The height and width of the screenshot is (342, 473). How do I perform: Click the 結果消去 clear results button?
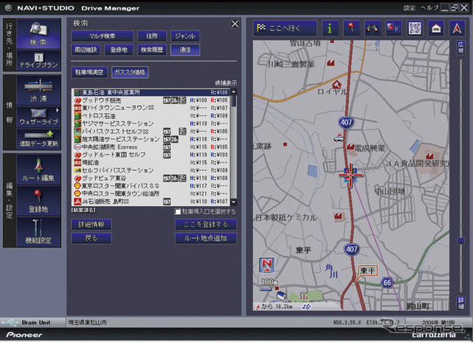[84, 211]
